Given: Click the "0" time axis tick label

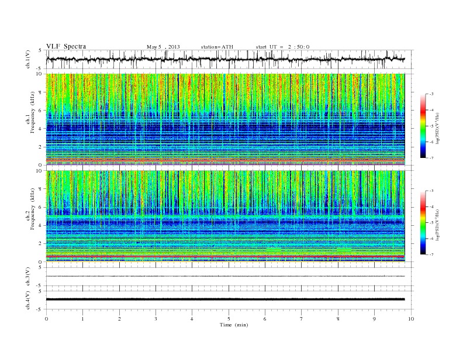Looking at the screenshot, I should (x=46, y=319).
